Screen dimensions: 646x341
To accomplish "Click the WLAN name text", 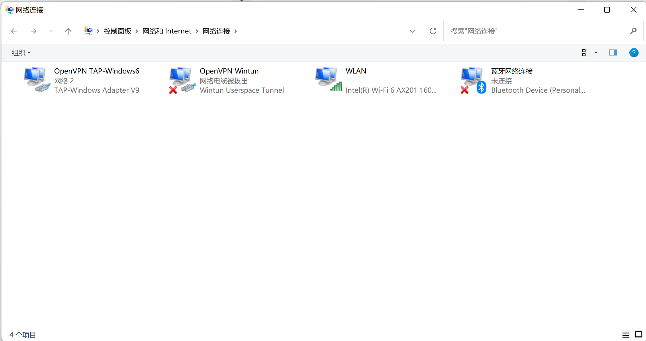I will tap(356, 71).
